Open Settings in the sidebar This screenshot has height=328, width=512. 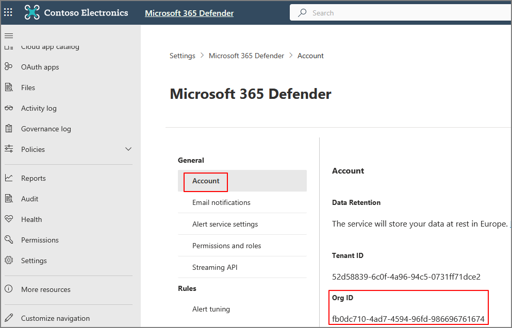34,261
